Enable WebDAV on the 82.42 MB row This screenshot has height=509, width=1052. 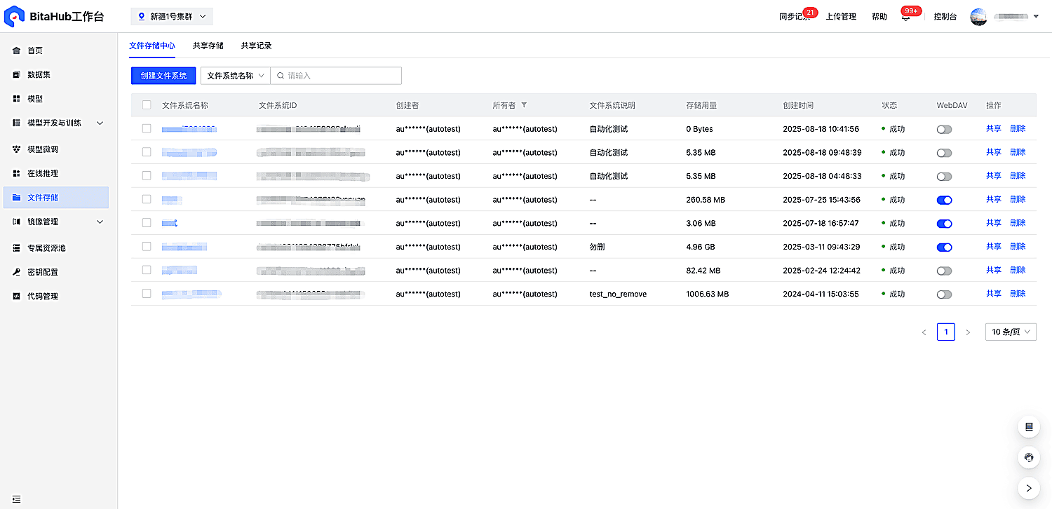tap(944, 271)
